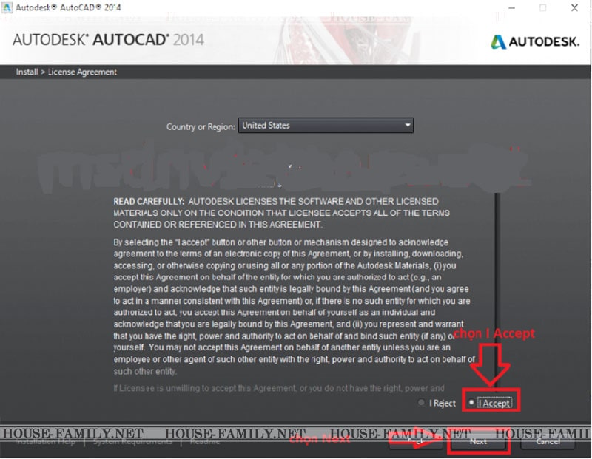The height and width of the screenshot is (459, 592).
Task: Go back with the Back button
Action: click(x=416, y=441)
